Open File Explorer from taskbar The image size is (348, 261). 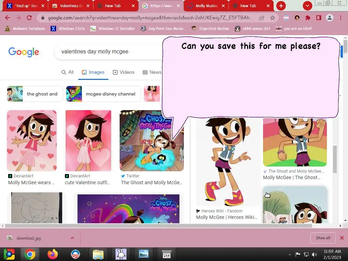(x=98, y=254)
